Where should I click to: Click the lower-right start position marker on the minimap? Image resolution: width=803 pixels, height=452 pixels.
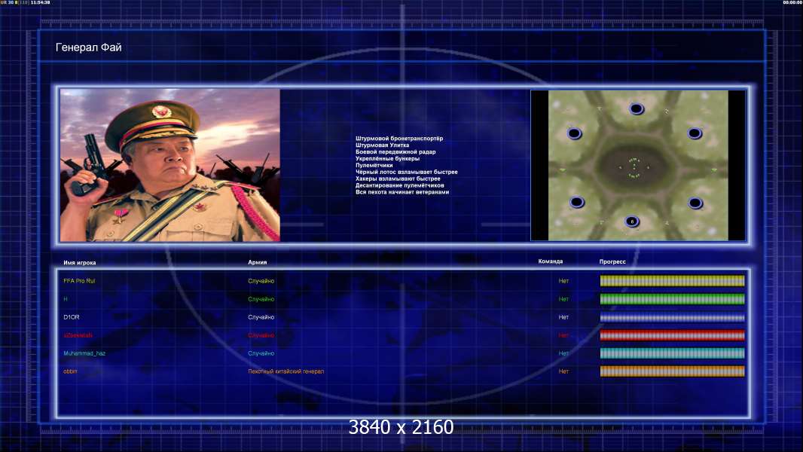[695, 203]
